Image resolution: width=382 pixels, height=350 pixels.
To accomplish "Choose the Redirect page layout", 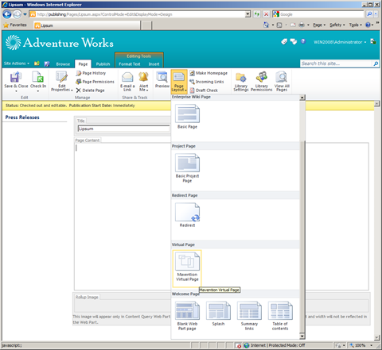I will (187, 215).
